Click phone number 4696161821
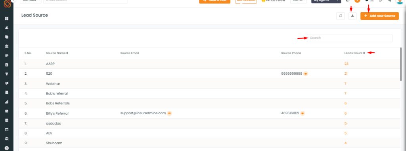Screen dimensions: 406x151 click(290, 113)
